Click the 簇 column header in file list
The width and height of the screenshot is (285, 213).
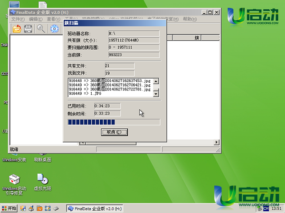(187, 38)
